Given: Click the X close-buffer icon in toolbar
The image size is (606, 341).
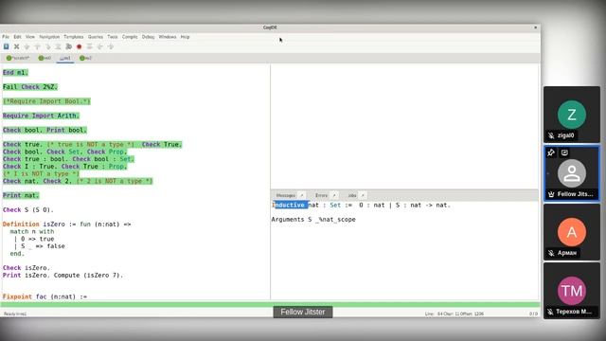Looking at the screenshot, I should point(17,46).
